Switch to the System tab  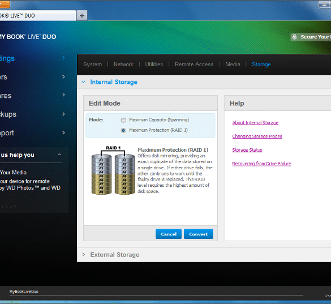pos(92,65)
